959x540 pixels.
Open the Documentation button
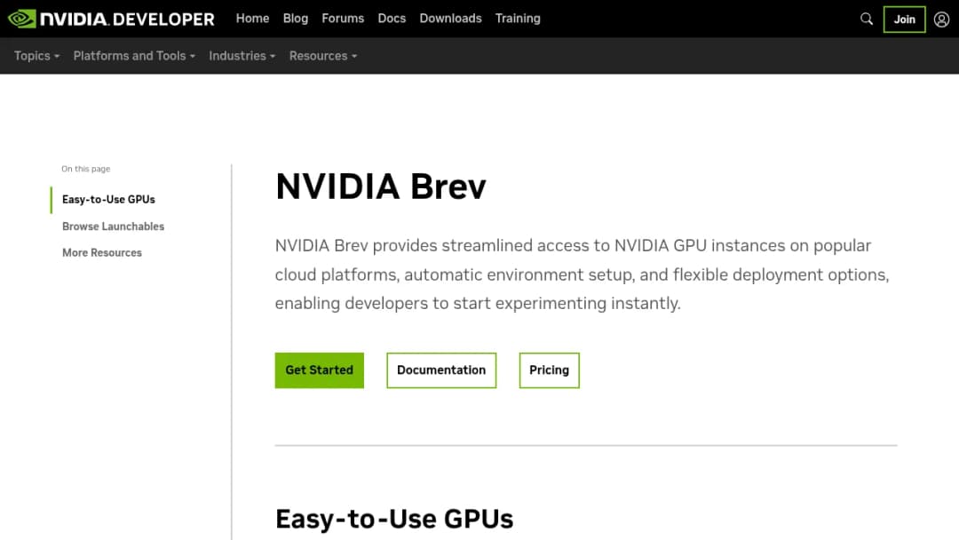pos(441,370)
